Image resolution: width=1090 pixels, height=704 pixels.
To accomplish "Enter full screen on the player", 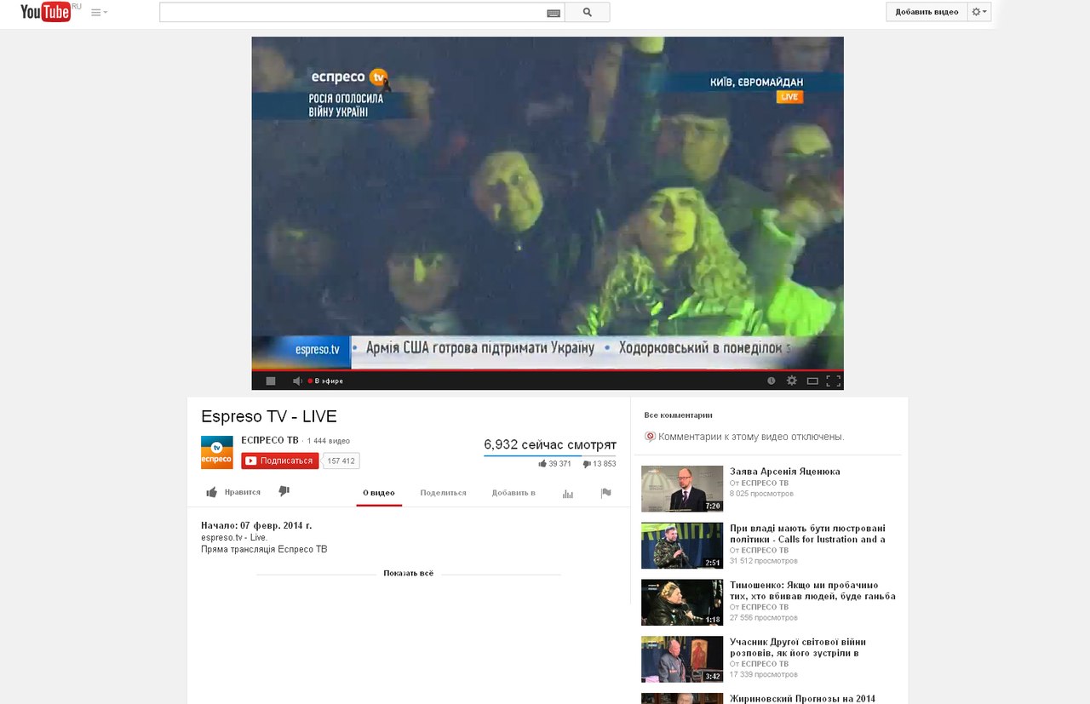I will point(834,381).
